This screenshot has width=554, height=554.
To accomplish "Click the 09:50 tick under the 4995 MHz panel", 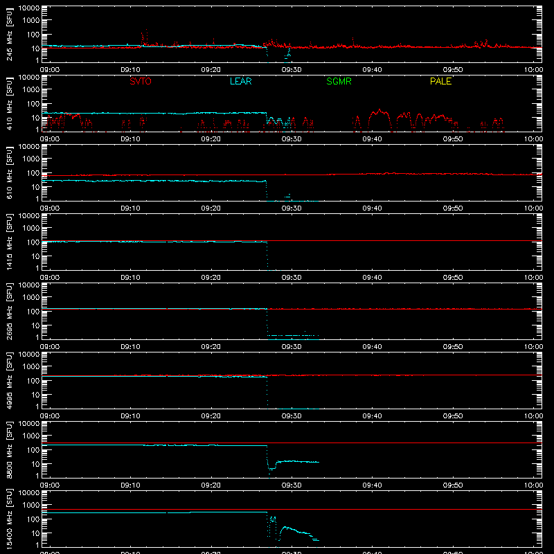I will click(x=453, y=416).
